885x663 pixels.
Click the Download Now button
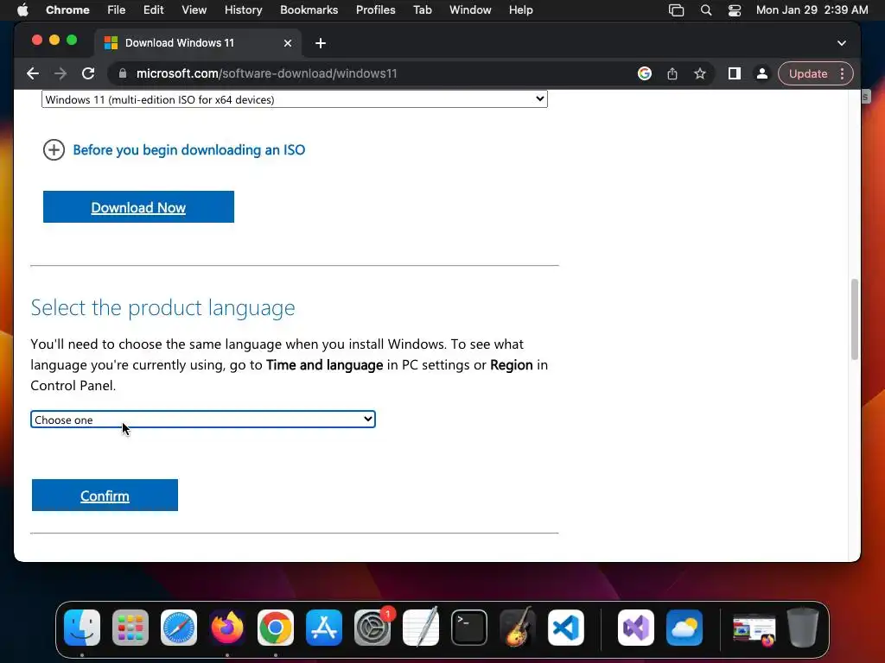(138, 207)
